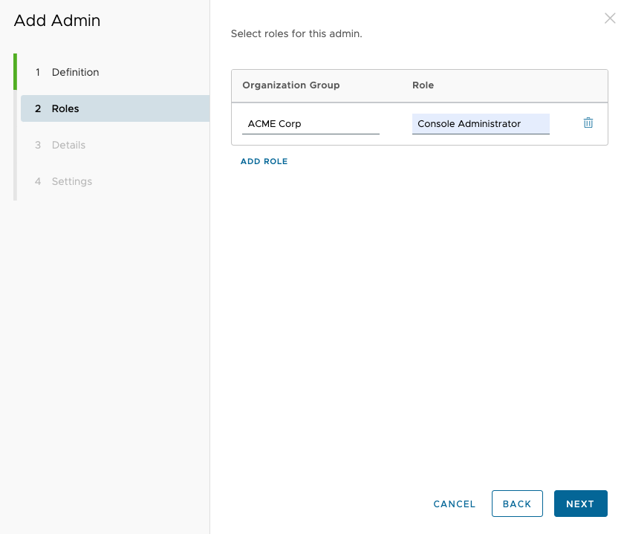Click ADD ROLE to add another row
This screenshot has height=534, width=624.
[x=264, y=161]
